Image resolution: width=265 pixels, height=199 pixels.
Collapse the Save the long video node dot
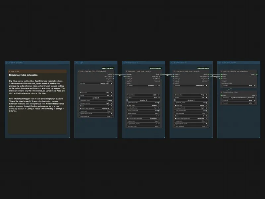[222, 92]
